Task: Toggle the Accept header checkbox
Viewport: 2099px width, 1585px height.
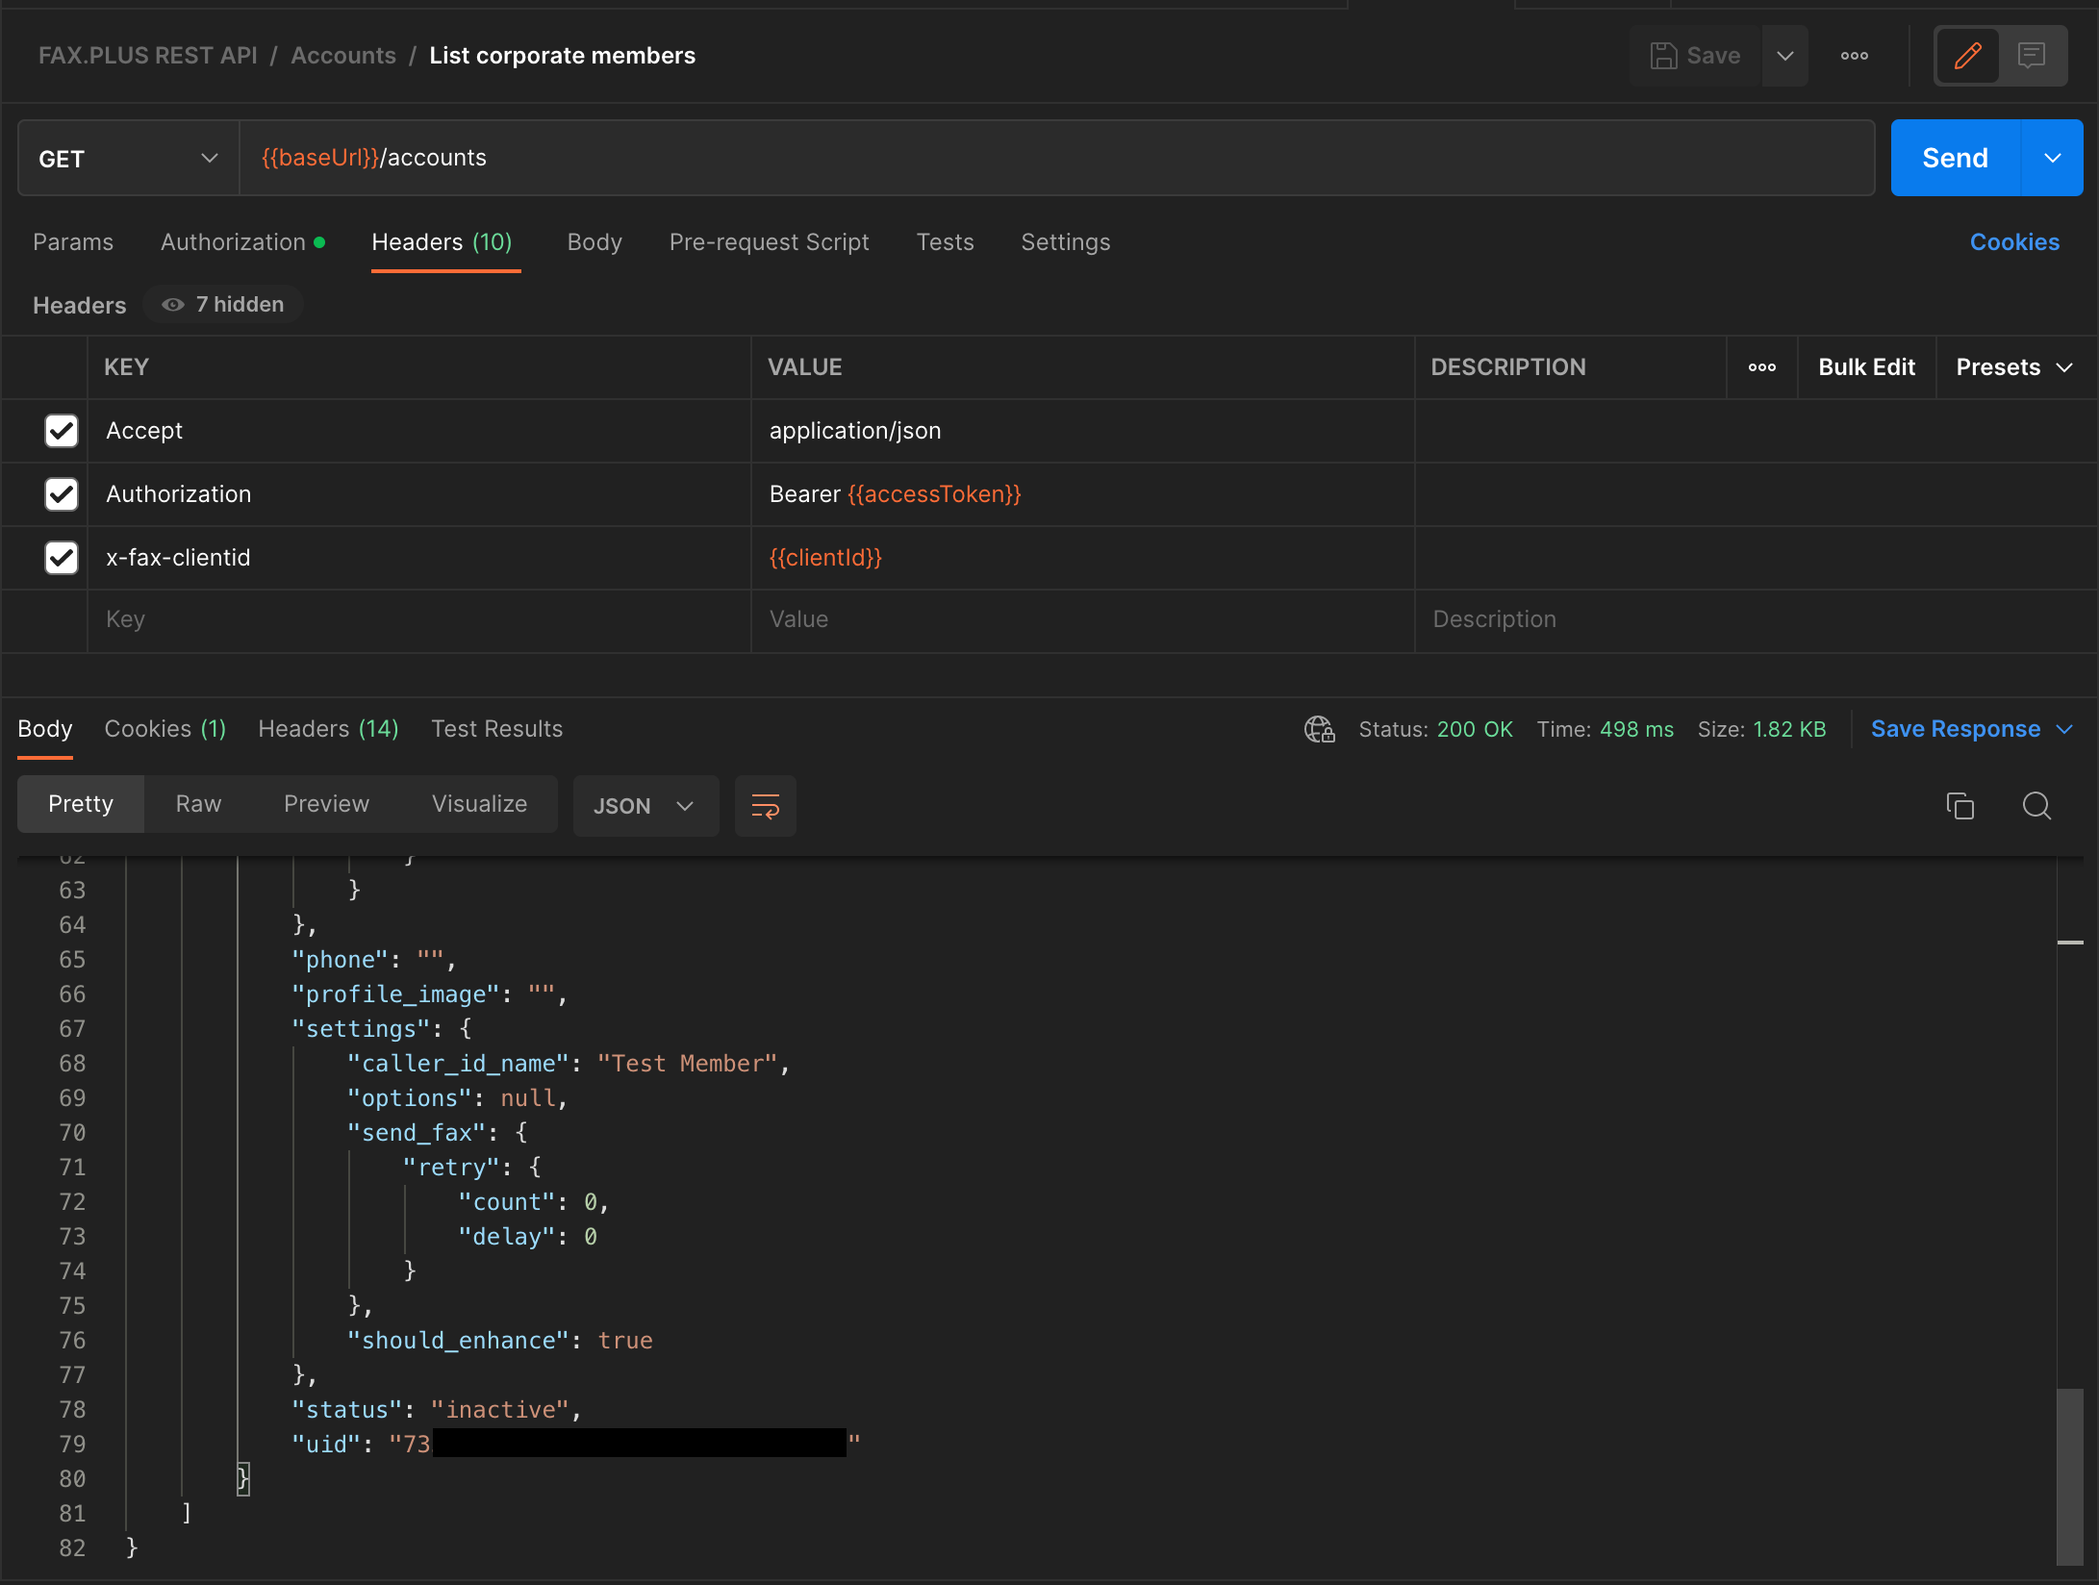Action: pyautogui.click(x=60, y=430)
